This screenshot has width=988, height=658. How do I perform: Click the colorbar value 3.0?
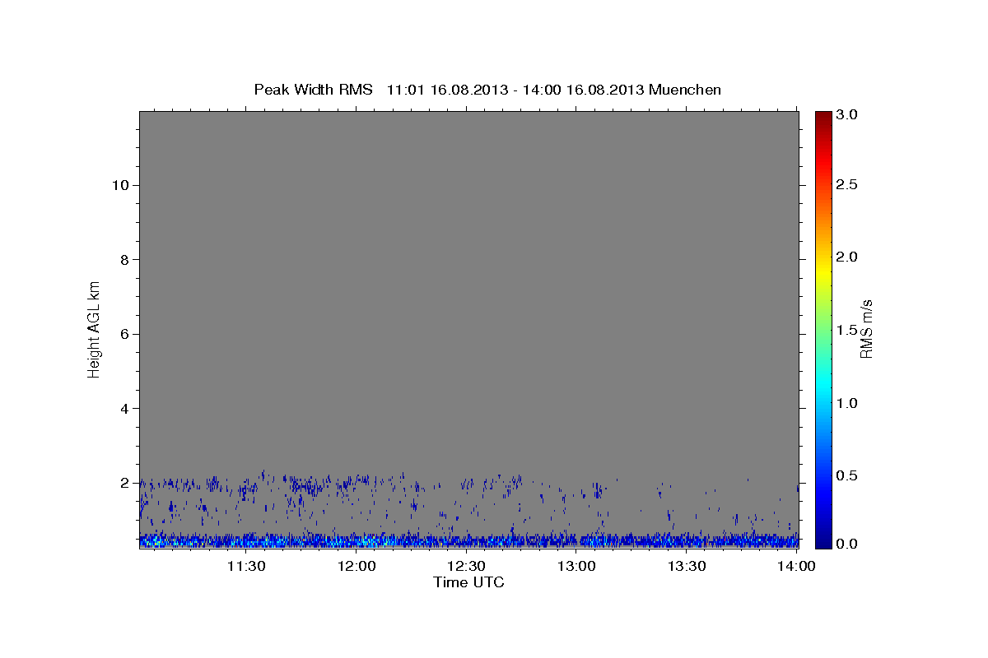pyautogui.click(x=848, y=115)
